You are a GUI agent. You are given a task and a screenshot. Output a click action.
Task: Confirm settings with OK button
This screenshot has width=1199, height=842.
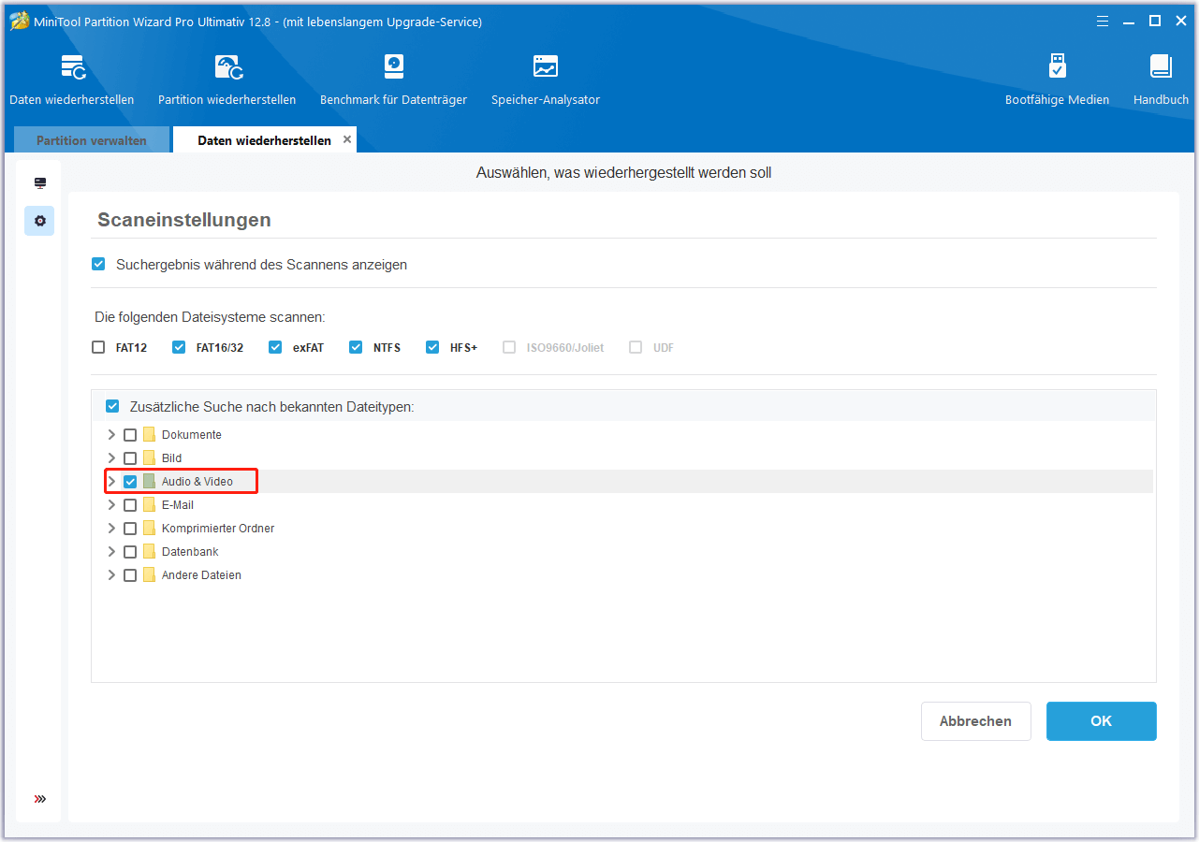click(x=1101, y=721)
